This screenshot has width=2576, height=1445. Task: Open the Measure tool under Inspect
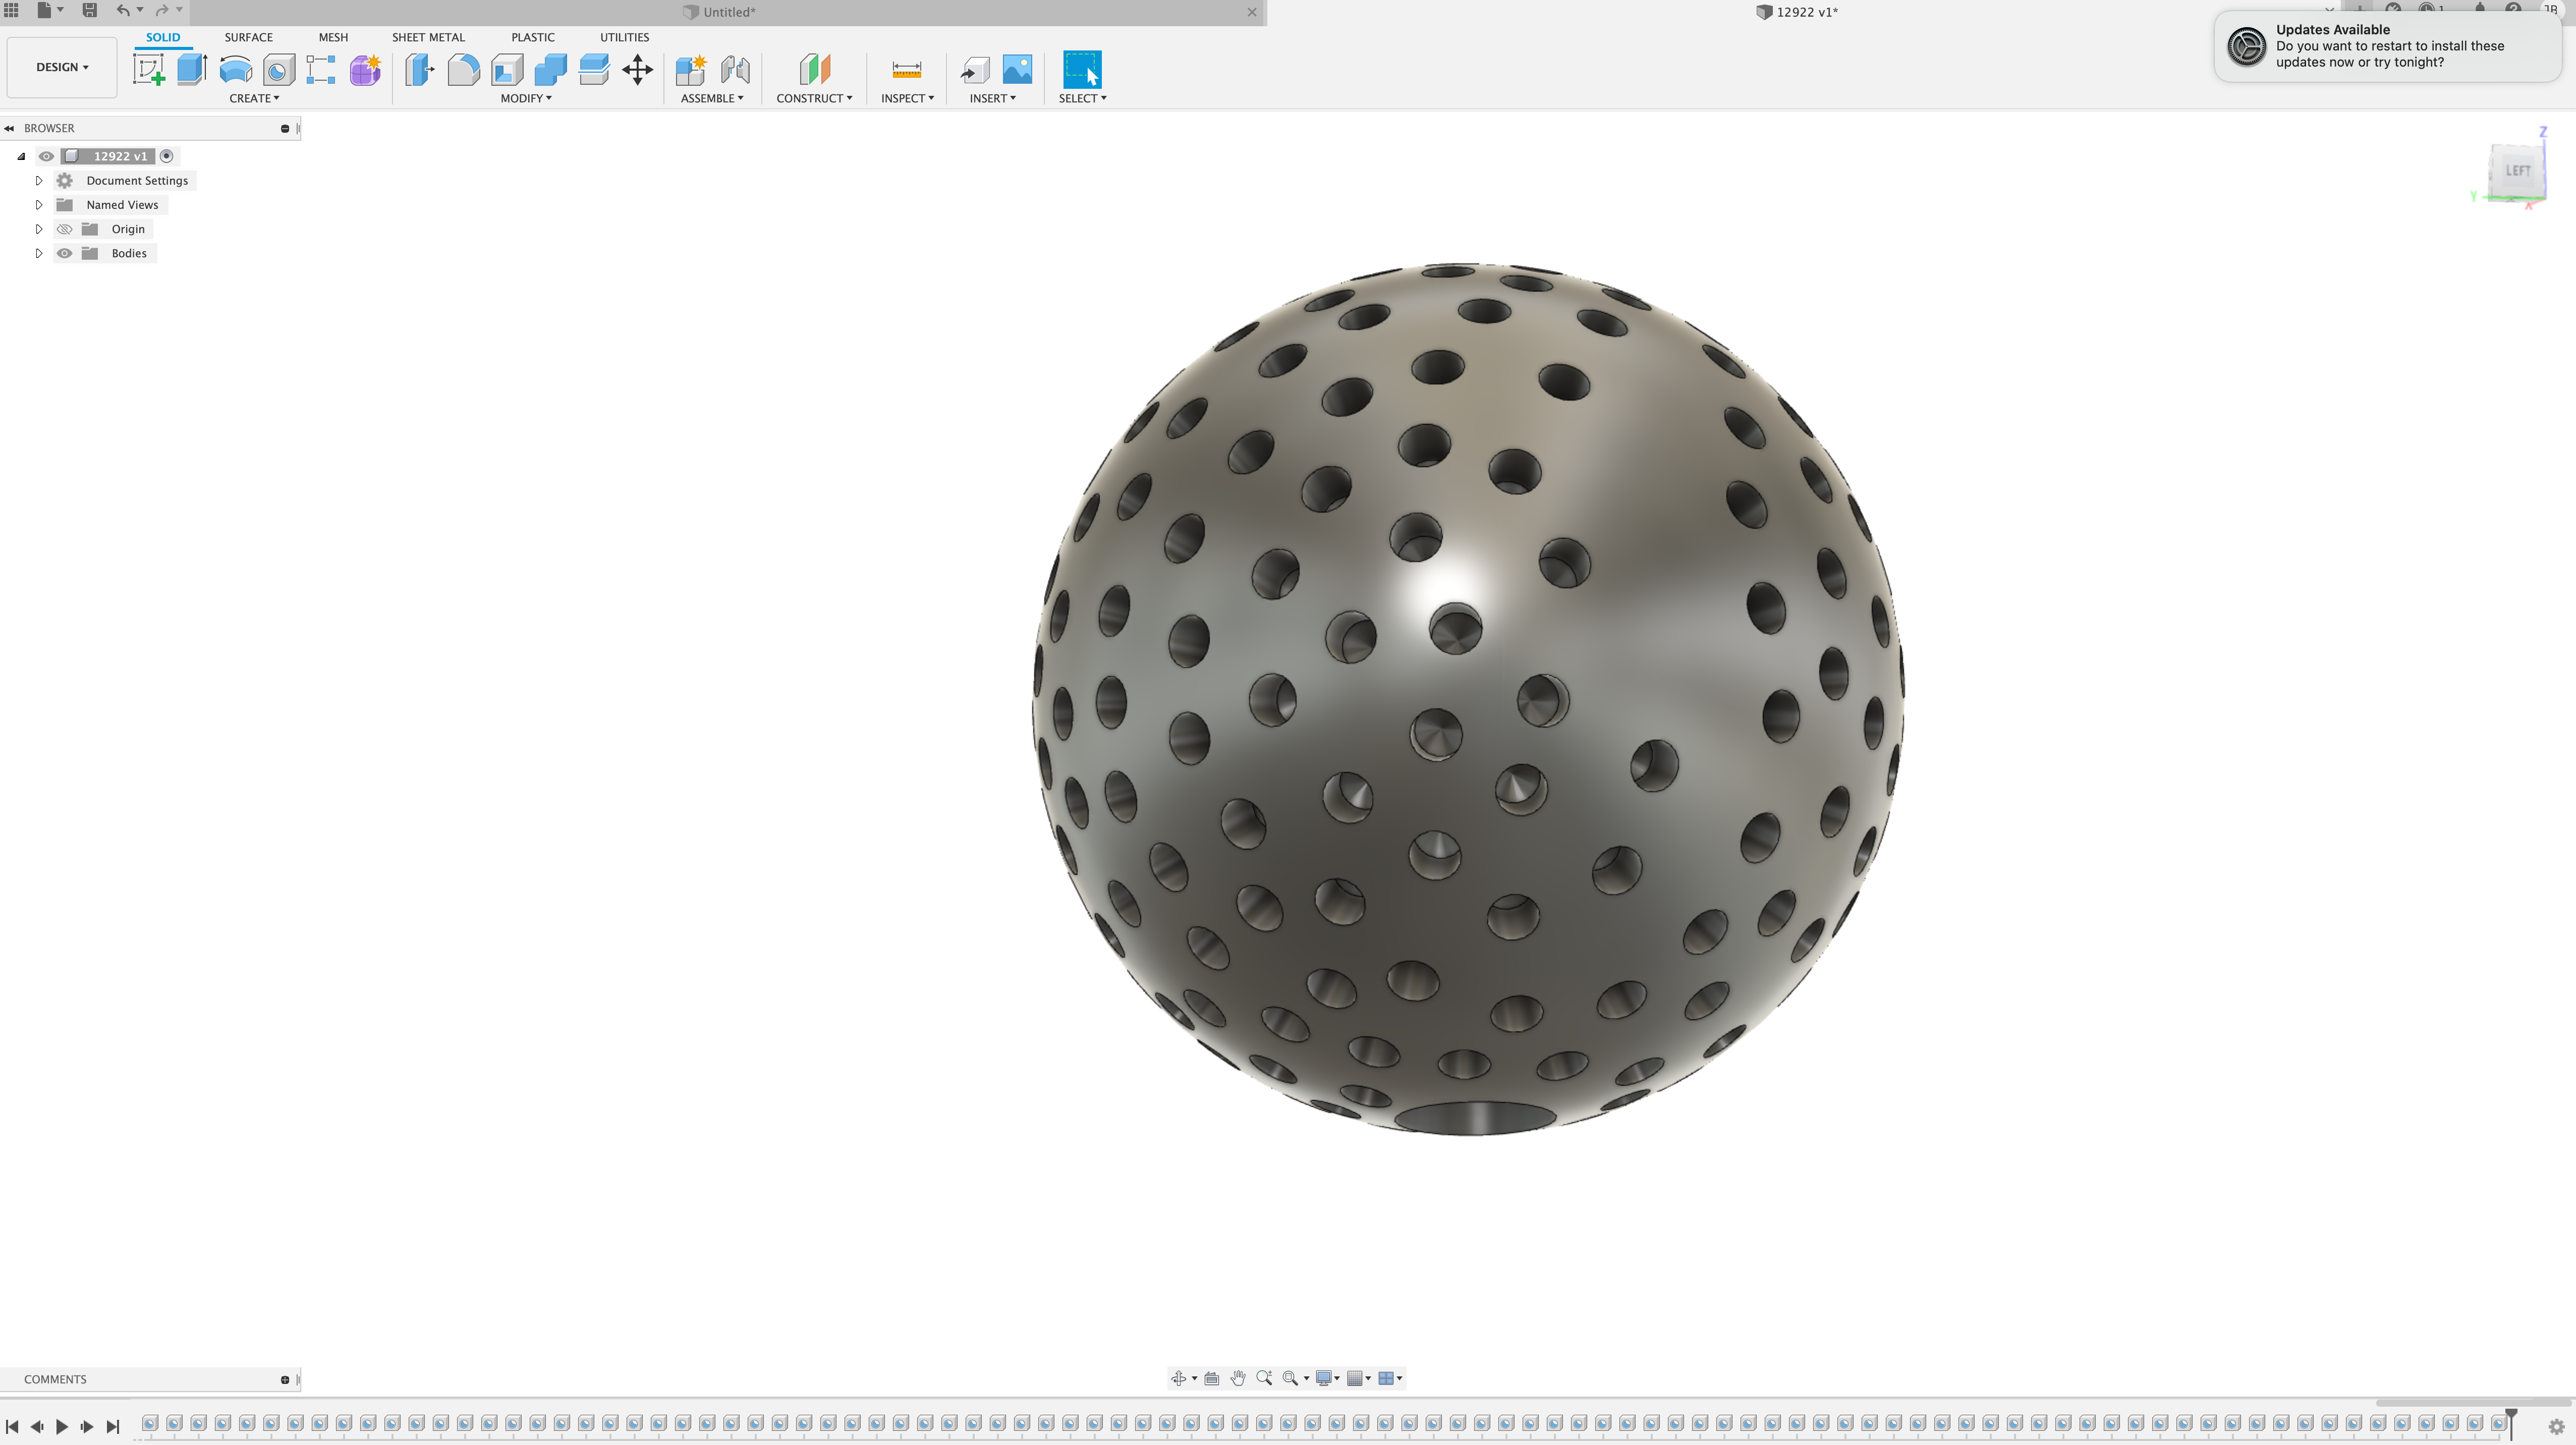click(x=906, y=70)
